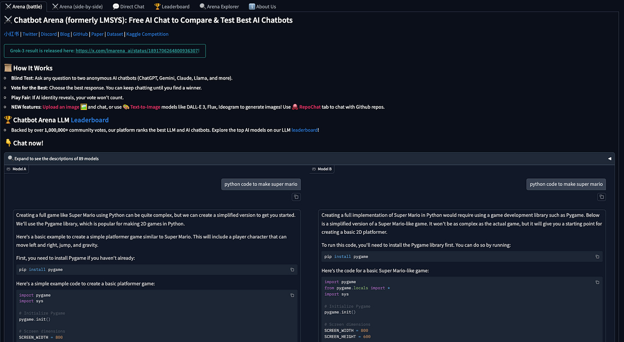624x342 pixels.
Task: Open the GitHub link
Action: (81, 34)
